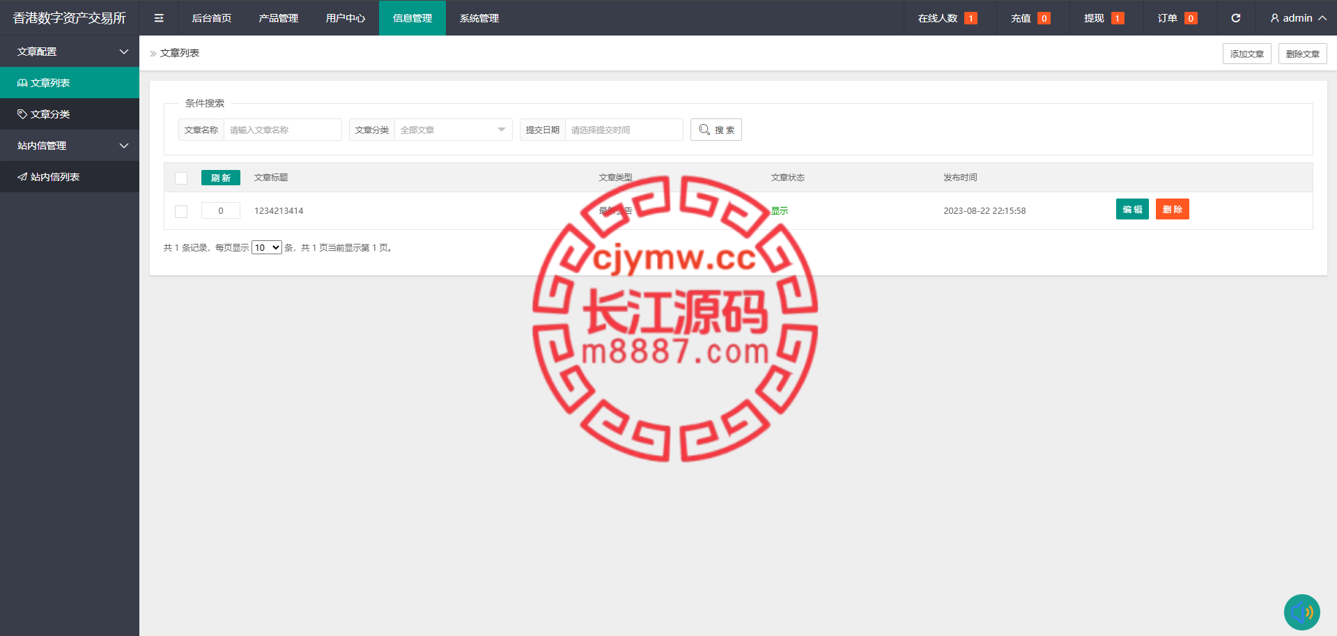Click the 订单 notification link

[1177, 18]
